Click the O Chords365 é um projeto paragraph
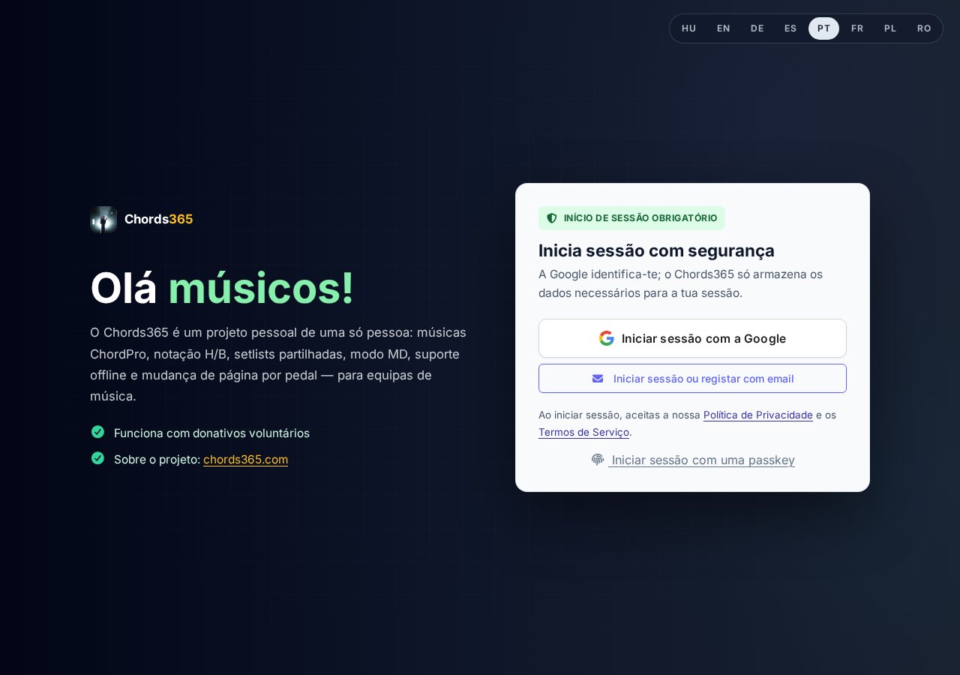 point(278,364)
